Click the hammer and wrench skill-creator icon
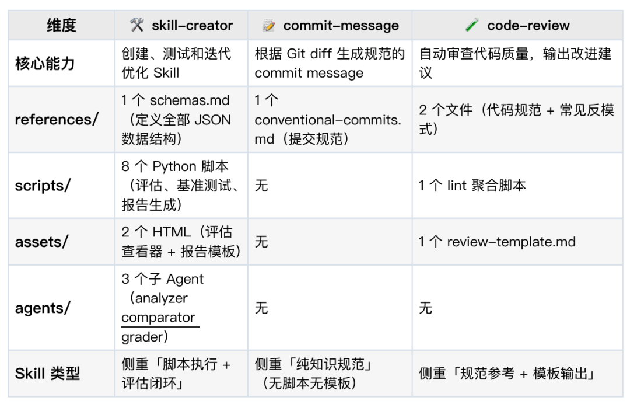This screenshot has width=630, height=404. (137, 25)
